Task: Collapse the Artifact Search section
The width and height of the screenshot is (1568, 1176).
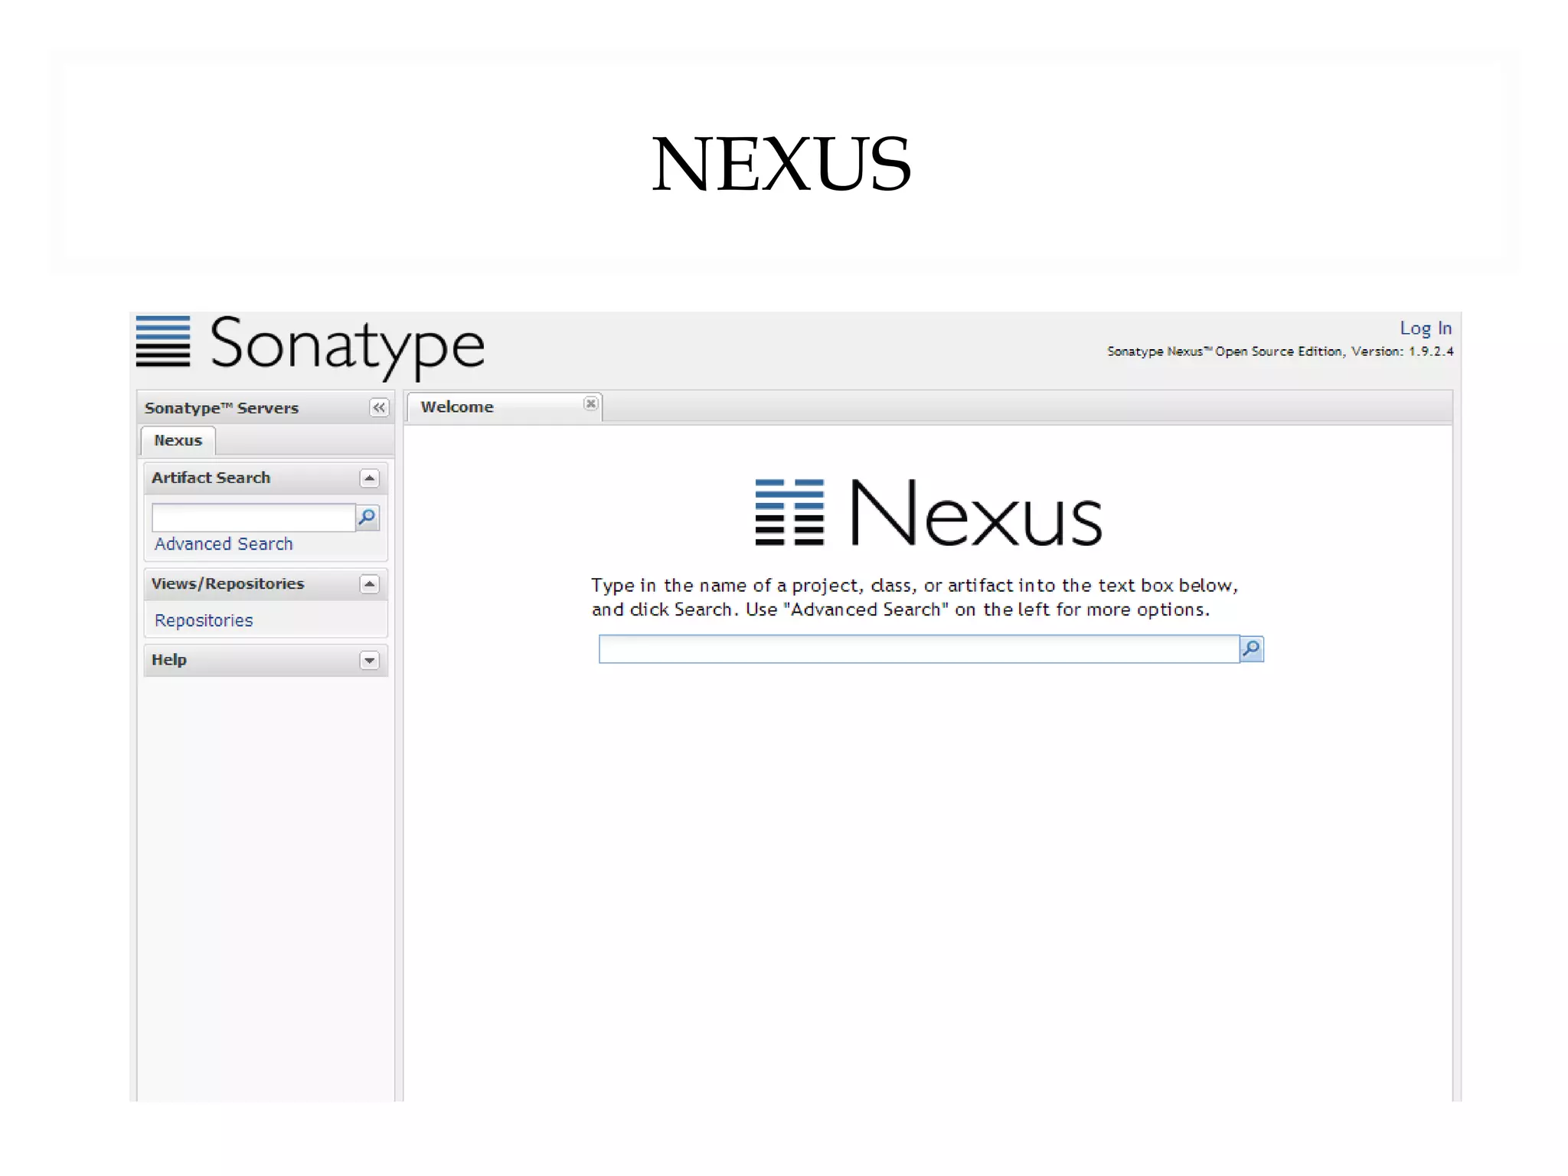Action: point(369,479)
